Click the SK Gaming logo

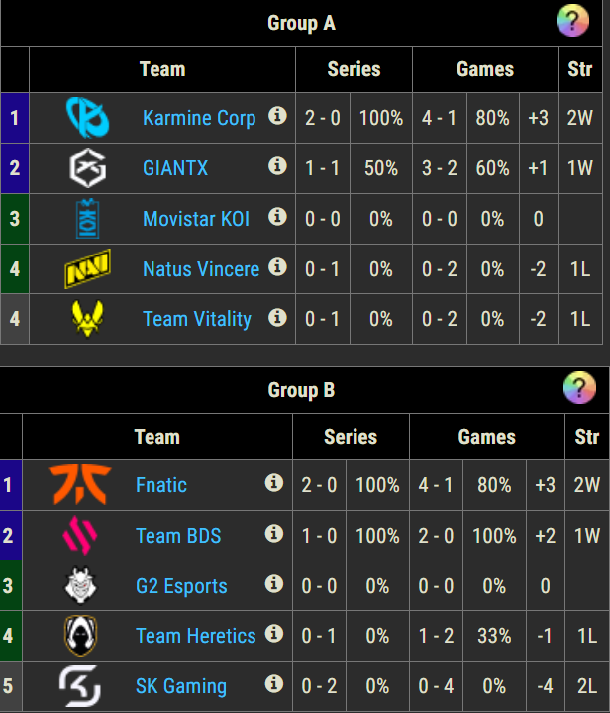coord(80,686)
